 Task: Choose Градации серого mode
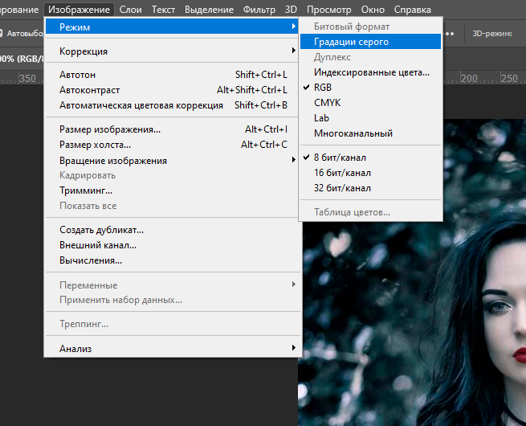(x=351, y=42)
